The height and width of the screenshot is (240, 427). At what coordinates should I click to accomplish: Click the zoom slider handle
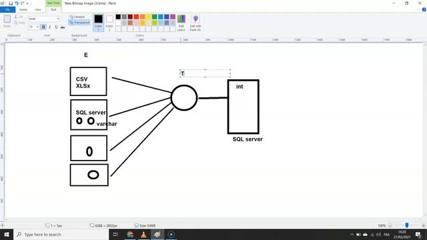406,225
